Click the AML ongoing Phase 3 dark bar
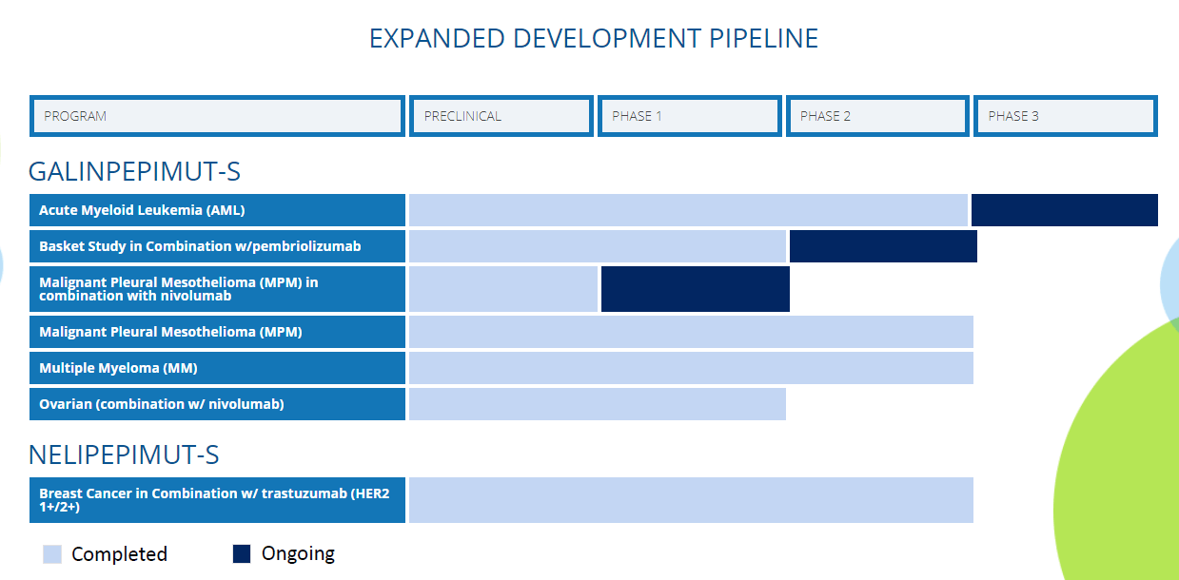Screen dimensions: 1179x580 [x=1065, y=210]
